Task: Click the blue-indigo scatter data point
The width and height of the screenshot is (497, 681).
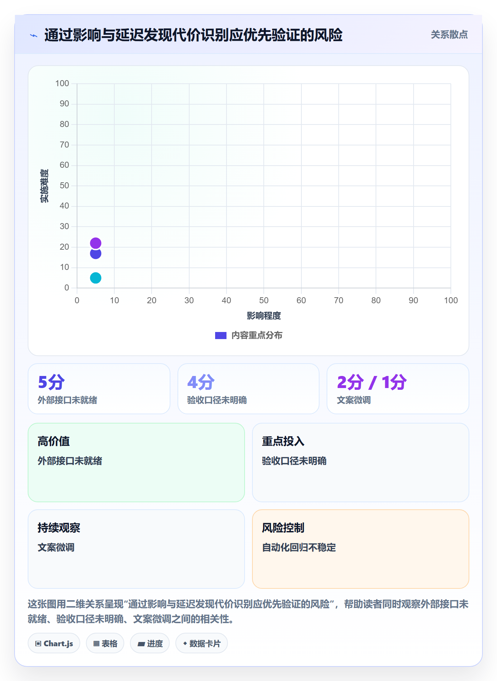Action: tap(95, 253)
